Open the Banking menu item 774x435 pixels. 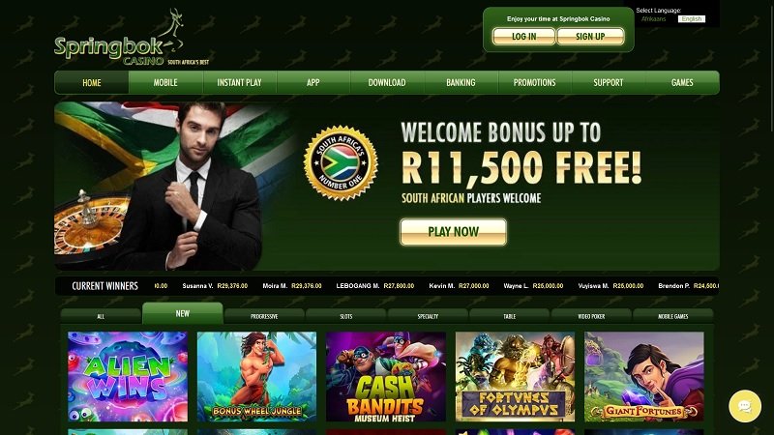tap(461, 83)
